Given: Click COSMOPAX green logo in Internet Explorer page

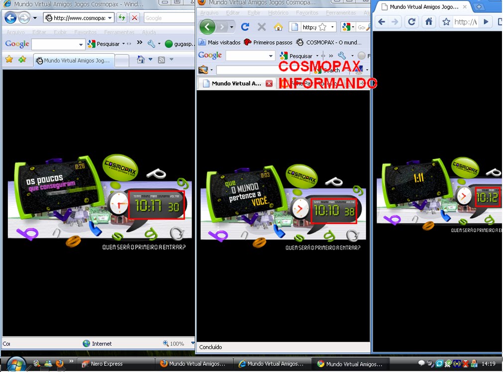Looking at the screenshot, I should tap(120, 167).
